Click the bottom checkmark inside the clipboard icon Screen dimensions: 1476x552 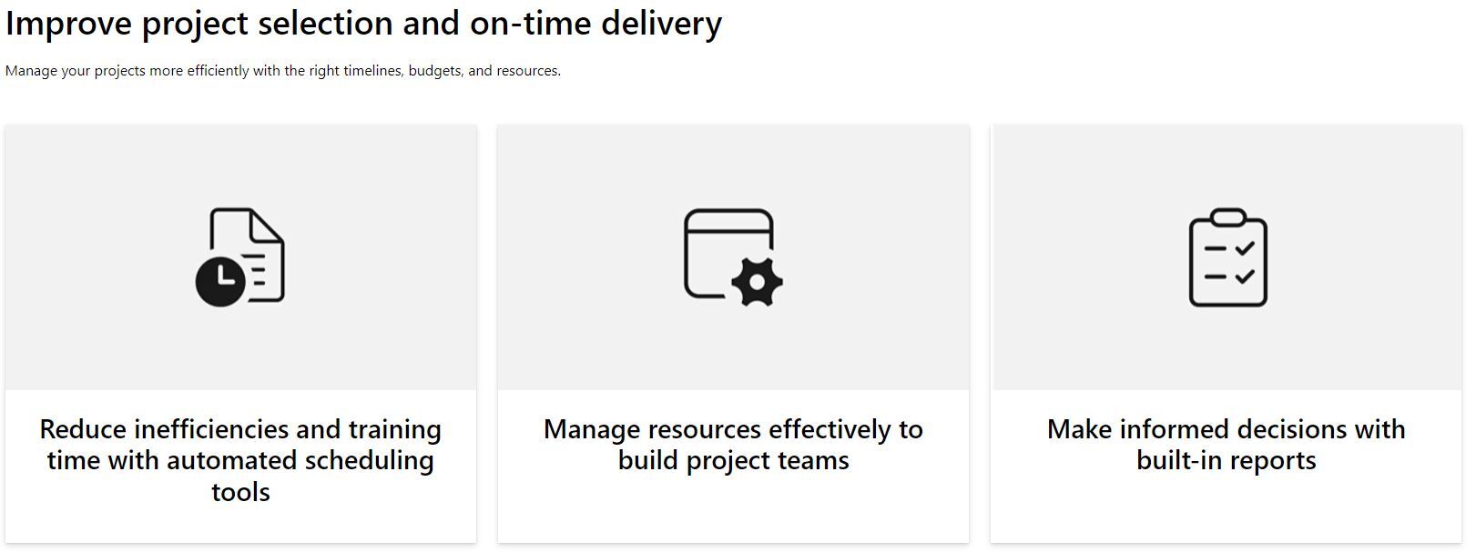tap(1245, 276)
